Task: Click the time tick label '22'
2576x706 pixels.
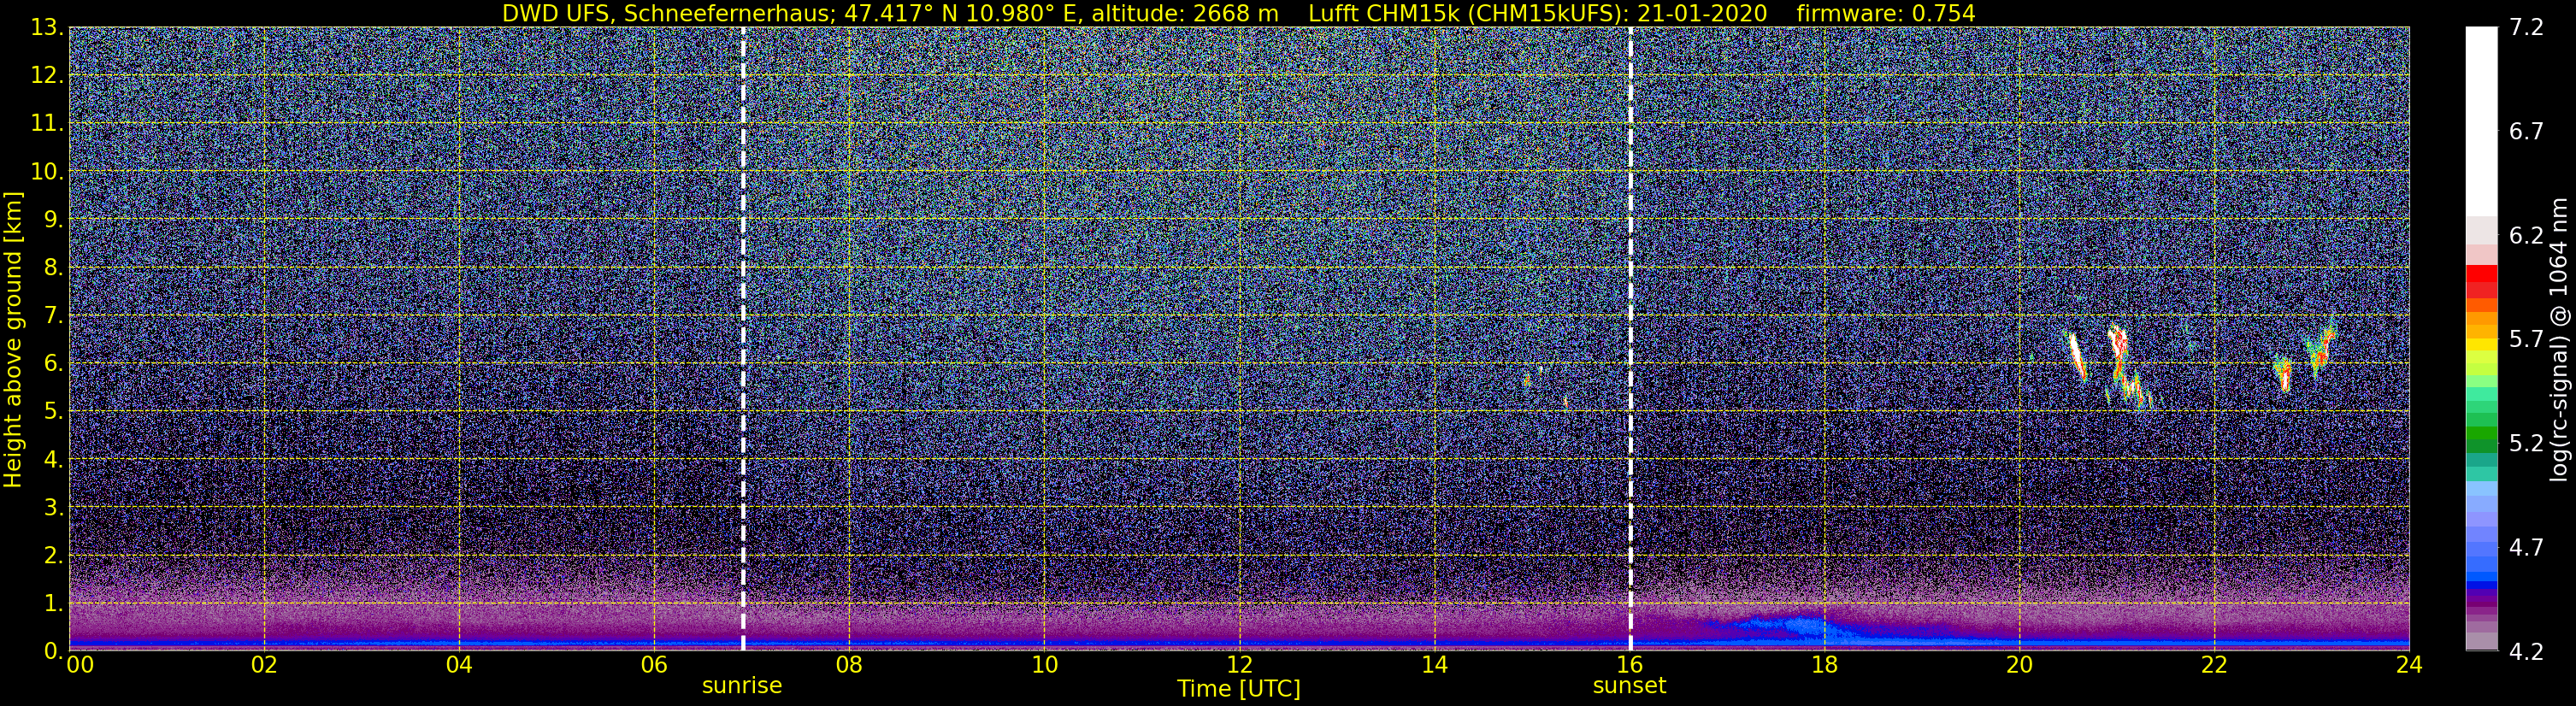Action: (2214, 666)
